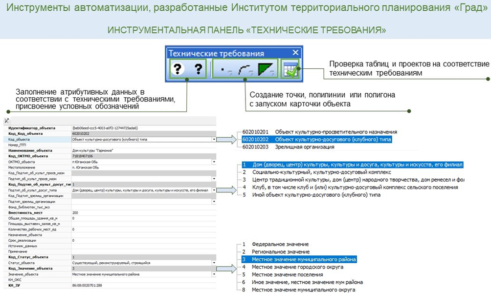Viewport: 491px width, 293px height.
Task: Click the Наименование_объекта value field
Action: point(142,150)
